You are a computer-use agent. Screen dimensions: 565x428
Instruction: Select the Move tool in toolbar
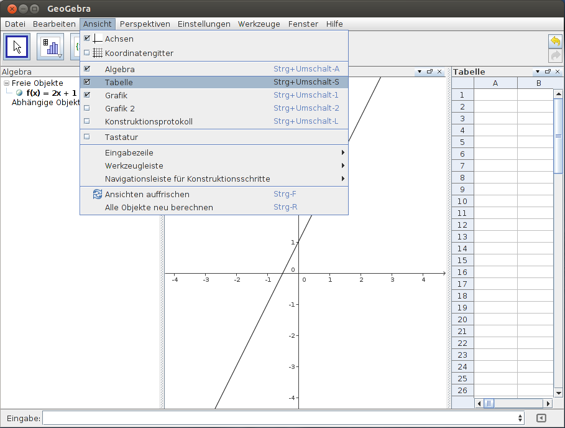click(x=16, y=46)
